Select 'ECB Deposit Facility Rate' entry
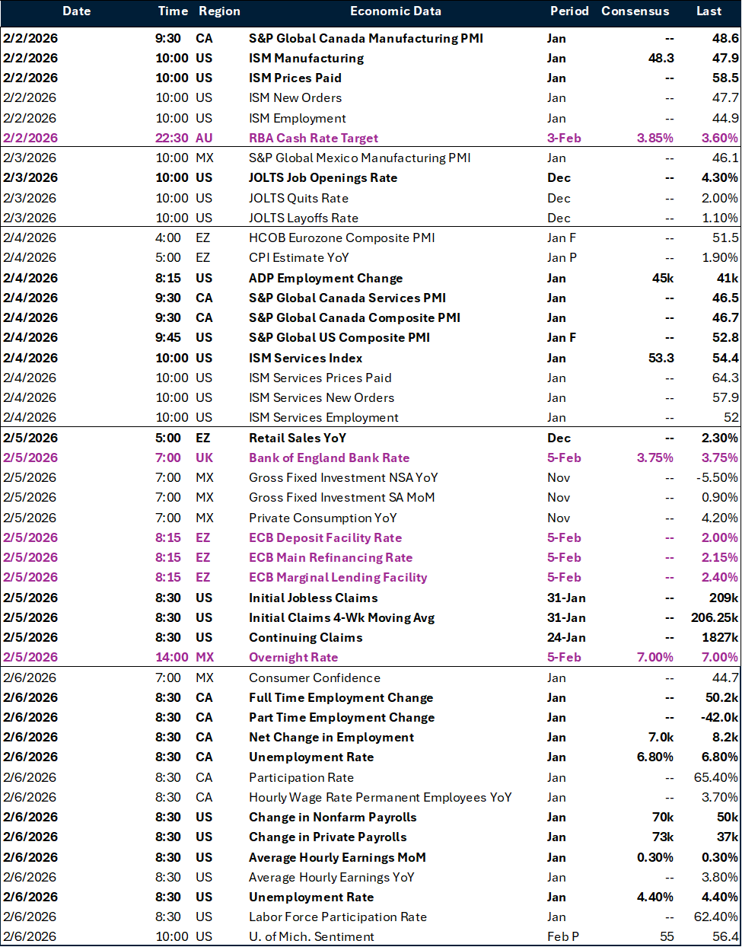Viewport: 742px width, 947px height. coord(325,537)
